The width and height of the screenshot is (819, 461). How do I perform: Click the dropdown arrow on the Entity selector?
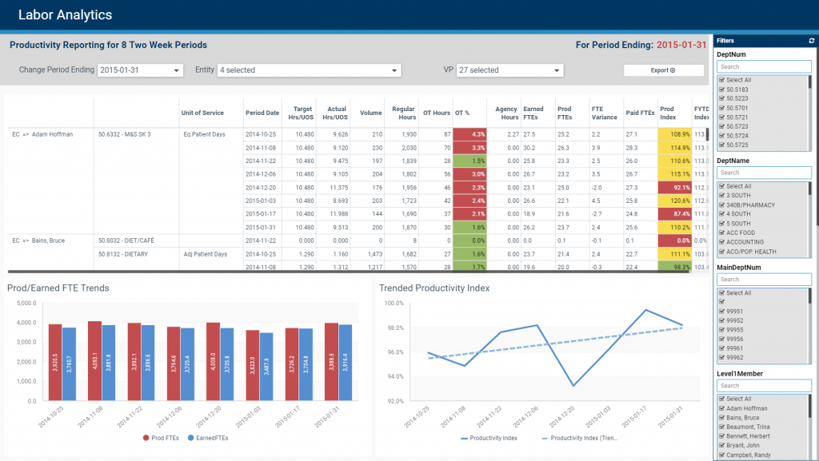pyautogui.click(x=396, y=70)
